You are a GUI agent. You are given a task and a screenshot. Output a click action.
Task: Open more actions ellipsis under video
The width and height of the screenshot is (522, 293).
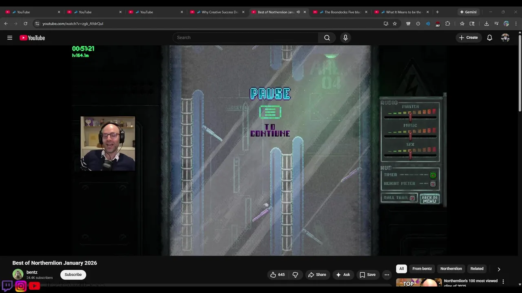(387, 275)
